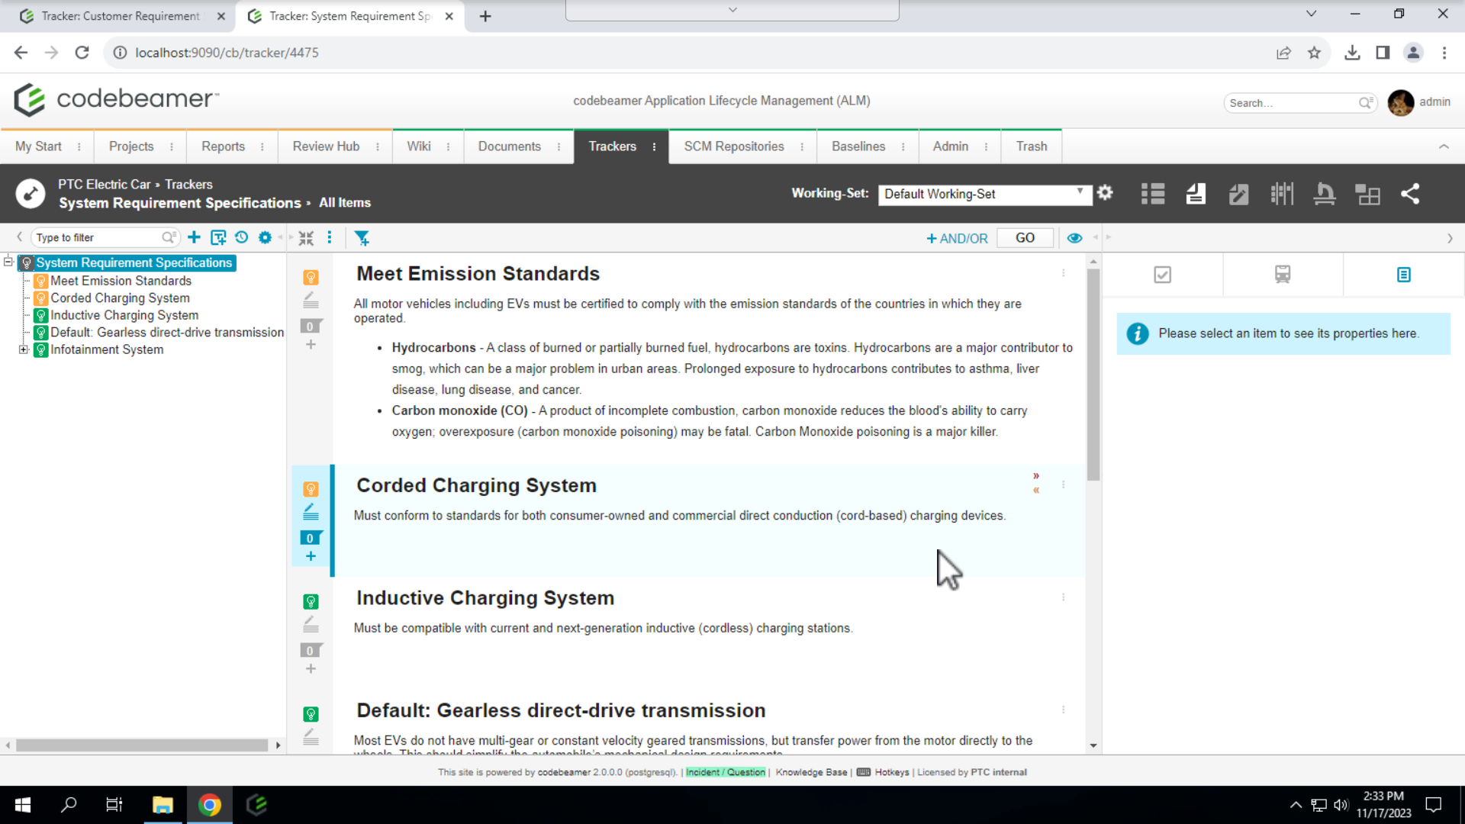Select the share icon in the tracker toolbar

pyautogui.click(x=1411, y=194)
